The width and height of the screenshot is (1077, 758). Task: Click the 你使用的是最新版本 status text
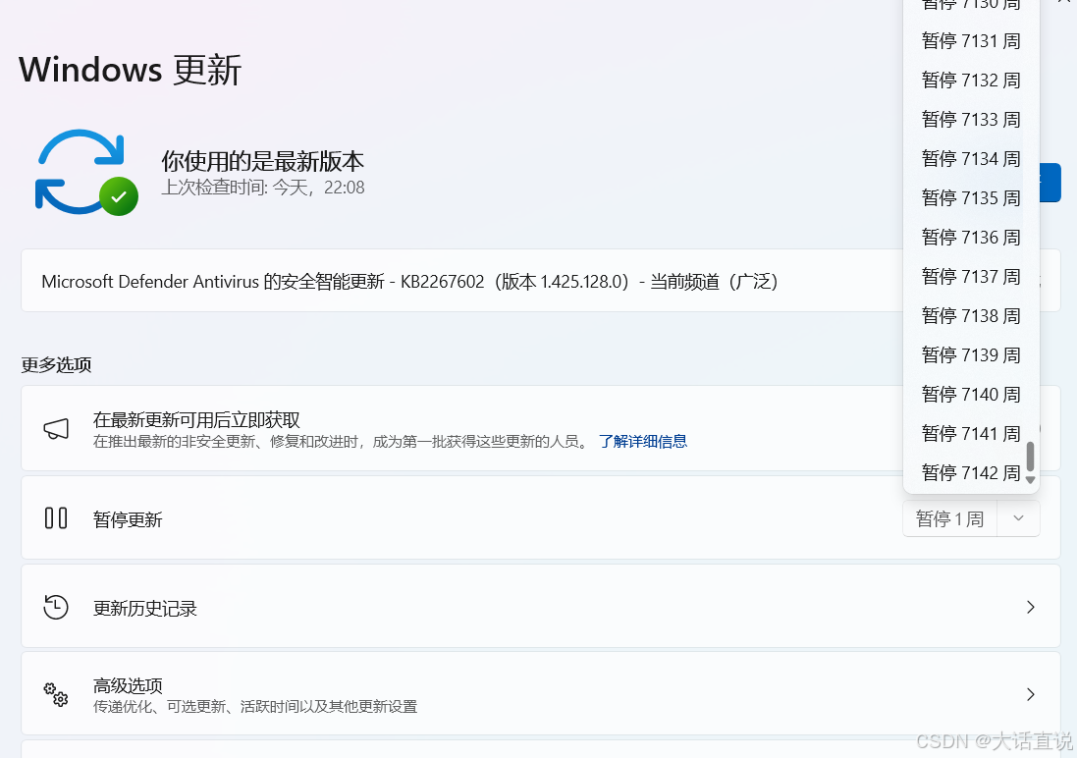(262, 161)
